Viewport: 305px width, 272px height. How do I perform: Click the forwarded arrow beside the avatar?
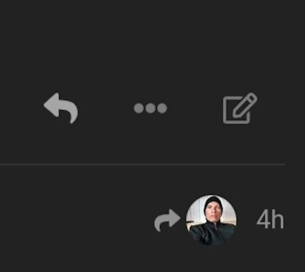click(167, 220)
